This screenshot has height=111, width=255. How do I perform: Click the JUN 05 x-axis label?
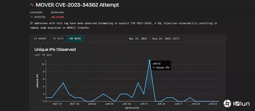[x=109, y=104]
